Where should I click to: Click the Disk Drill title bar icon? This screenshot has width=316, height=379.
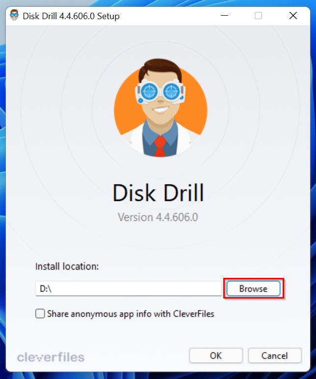(x=14, y=16)
